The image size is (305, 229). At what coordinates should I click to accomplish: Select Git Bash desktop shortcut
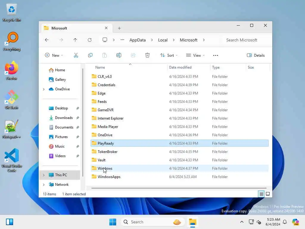pyautogui.click(x=12, y=100)
